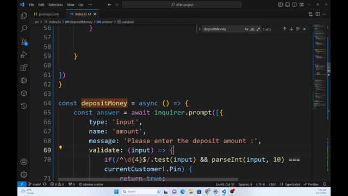Toggle Primary Side Bar layout button

tap(281, 5)
